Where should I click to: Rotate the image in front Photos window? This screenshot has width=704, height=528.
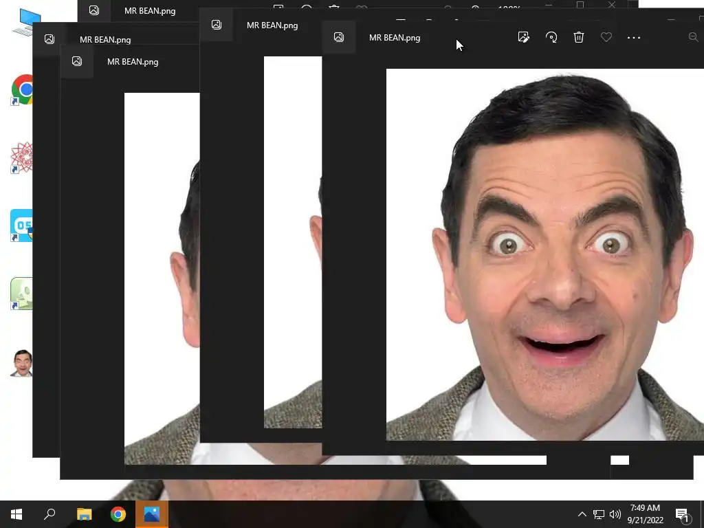tap(551, 37)
